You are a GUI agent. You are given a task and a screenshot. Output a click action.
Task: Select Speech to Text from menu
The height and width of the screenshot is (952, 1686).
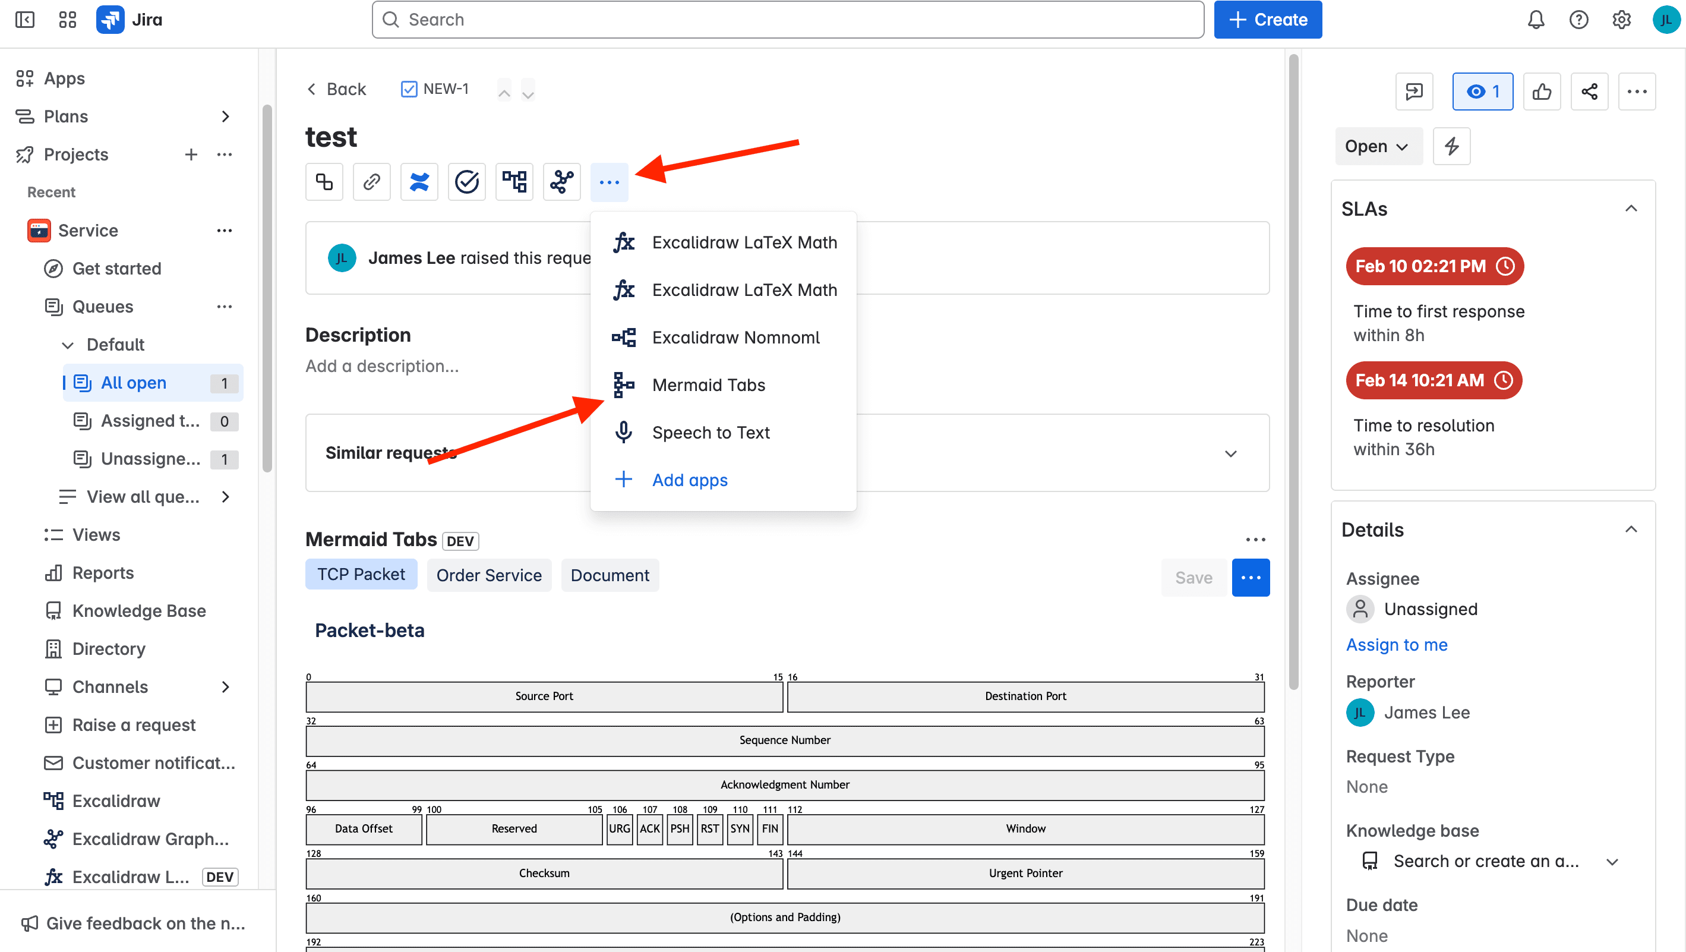pos(723,432)
